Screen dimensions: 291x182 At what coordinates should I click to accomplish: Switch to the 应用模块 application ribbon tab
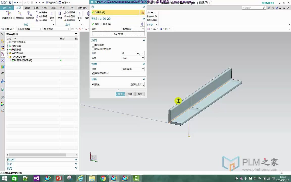pos(82,8)
